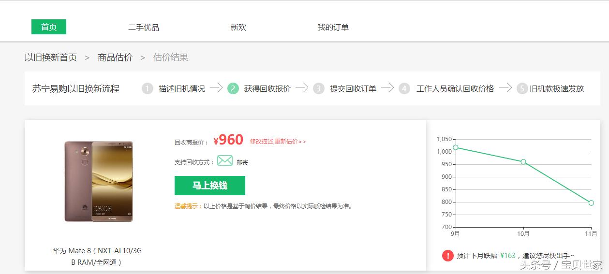Viewport: 609px width, 274px height.
Task: Click the 描述旧机情况 step label
Action: pyautogui.click(x=182, y=89)
